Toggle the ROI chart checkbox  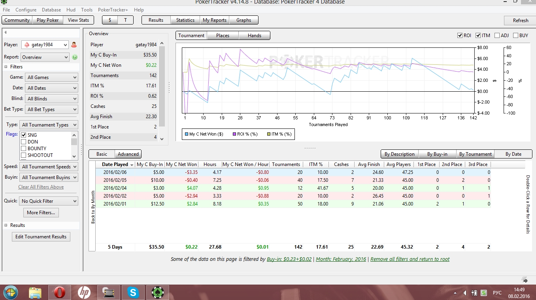pyautogui.click(x=460, y=36)
